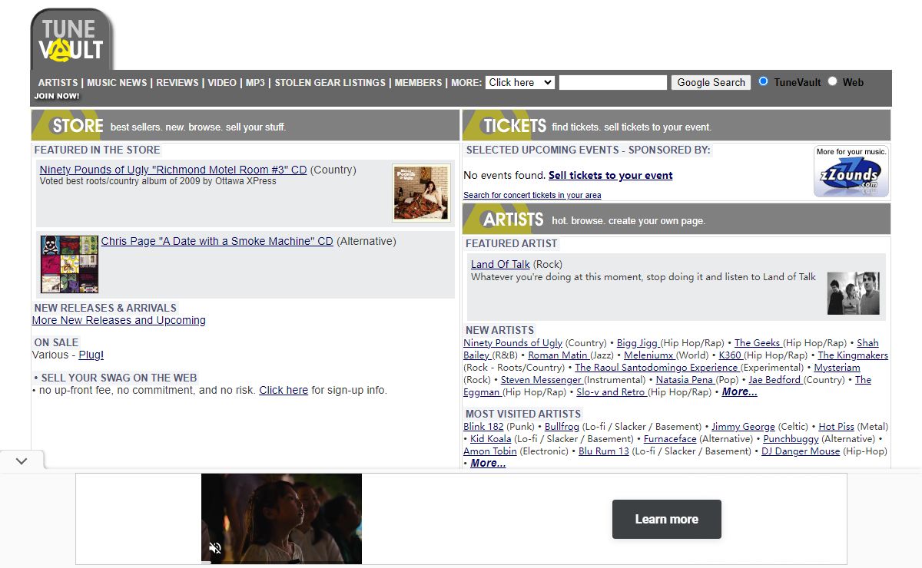The image size is (922, 568).
Task: Open the MEMBERS menu item
Action: coord(419,83)
